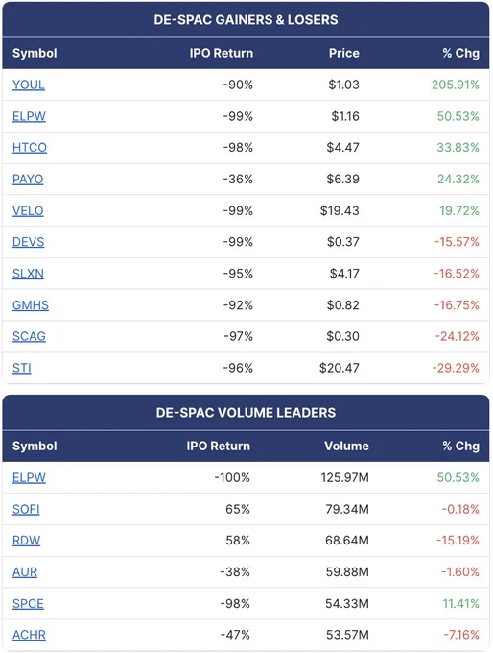
Task: Click the Price column header
Action: pos(344,54)
